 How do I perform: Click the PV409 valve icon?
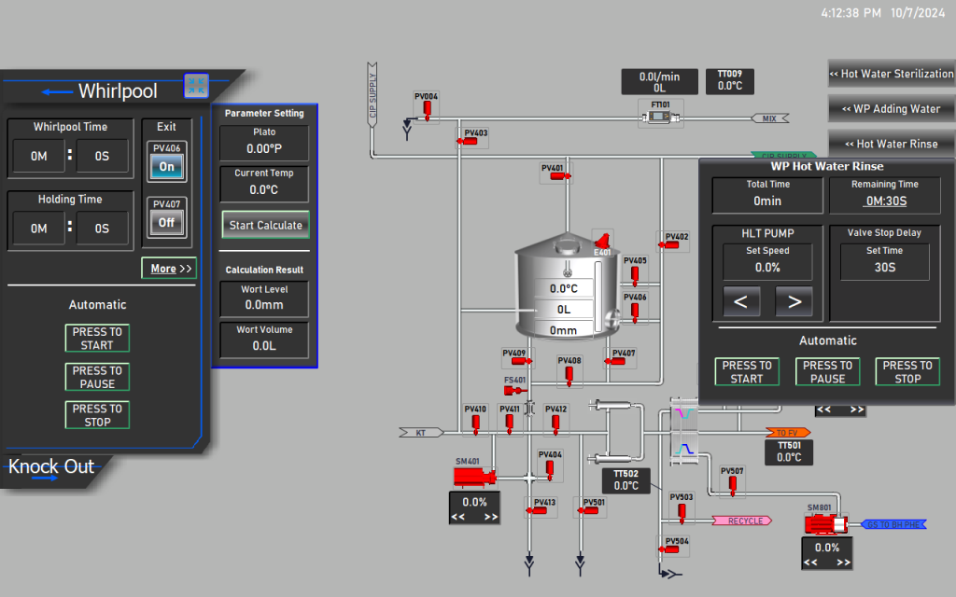[x=521, y=361]
